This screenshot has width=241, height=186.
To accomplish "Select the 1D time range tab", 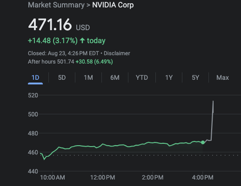I will click(35, 77).
